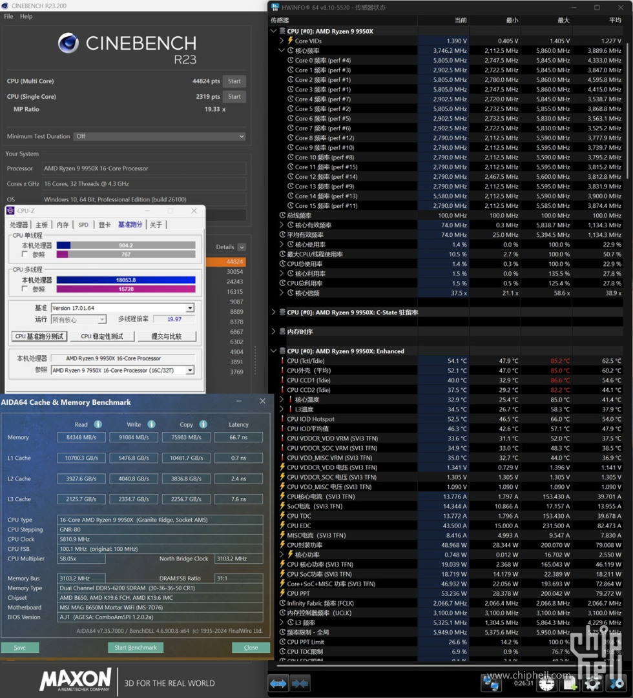Click the Memory Read 84348 MB/s field

pos(81,437)
